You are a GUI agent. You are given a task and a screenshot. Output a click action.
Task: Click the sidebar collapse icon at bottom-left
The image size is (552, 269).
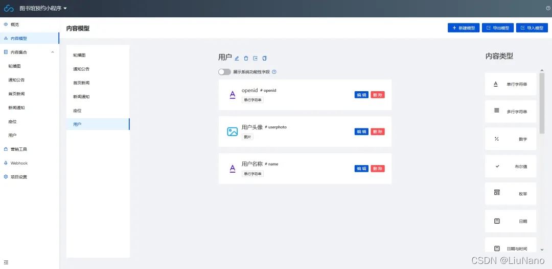[x=6, y=262]
